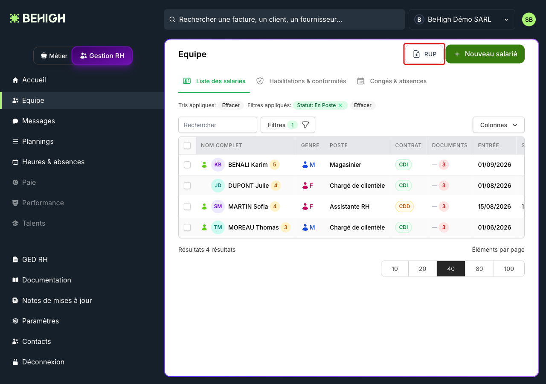Clear applied sorts with Effacer next to Tris appliqués
The height and width of the screenshot is (384, 546).
pos(231,105)
